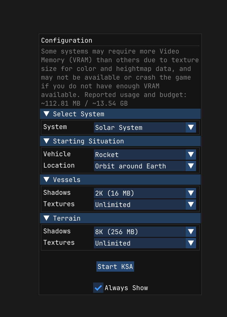Click the Vessels Textures dropdown arrow
The height and width of the screenshot is (317, 227).
(191, 205)
